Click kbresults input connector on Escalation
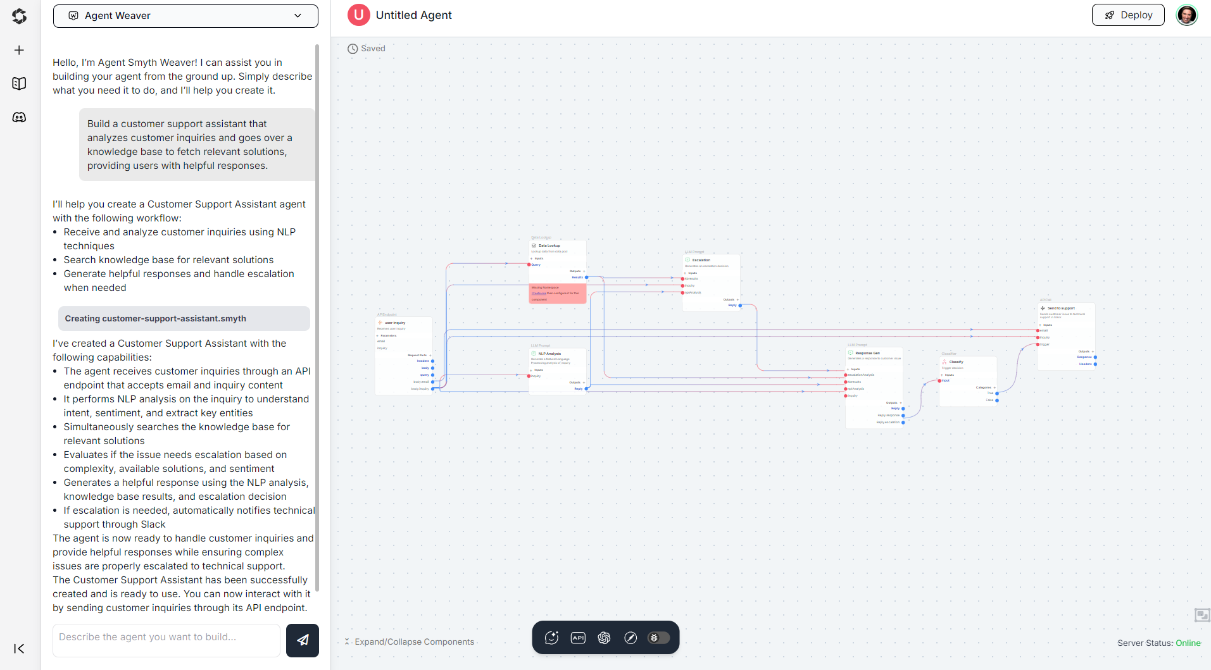1211x670 pixels. tap(682, 279)
